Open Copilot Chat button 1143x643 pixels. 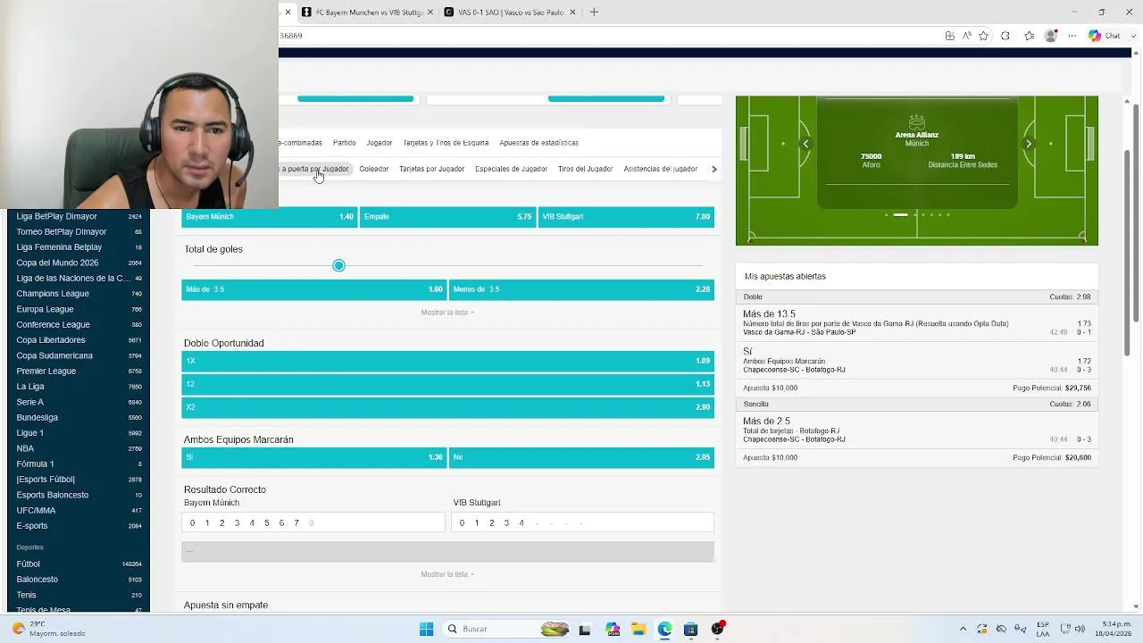coord(1105,36)
